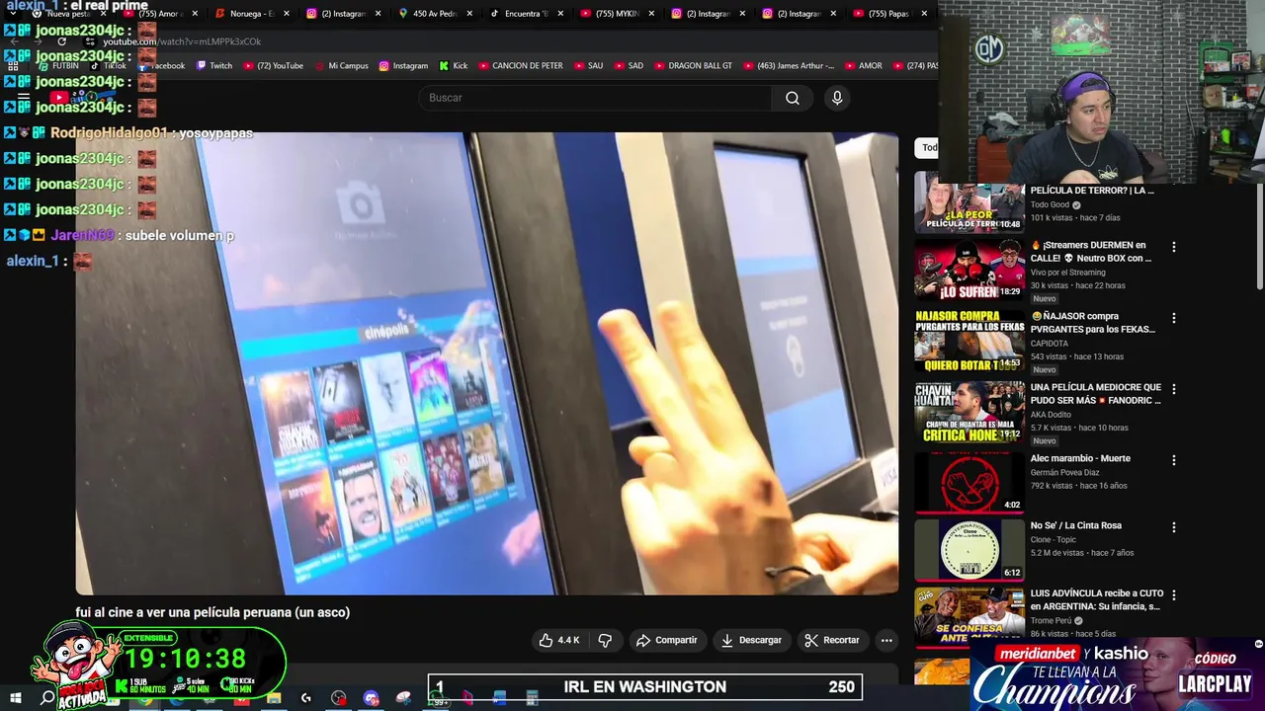Open the QUIERO BOTAR 14:53 video thumbnail
Viewport: 1265px width, 711px height.
pyautogui.click(x=970, y=341)
